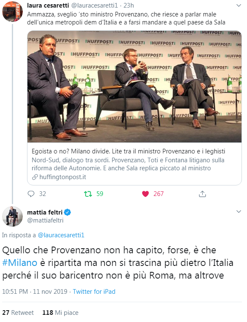Open the #Milano hashtag
Viewport: 247px width, 322px height.
[20, 263]
